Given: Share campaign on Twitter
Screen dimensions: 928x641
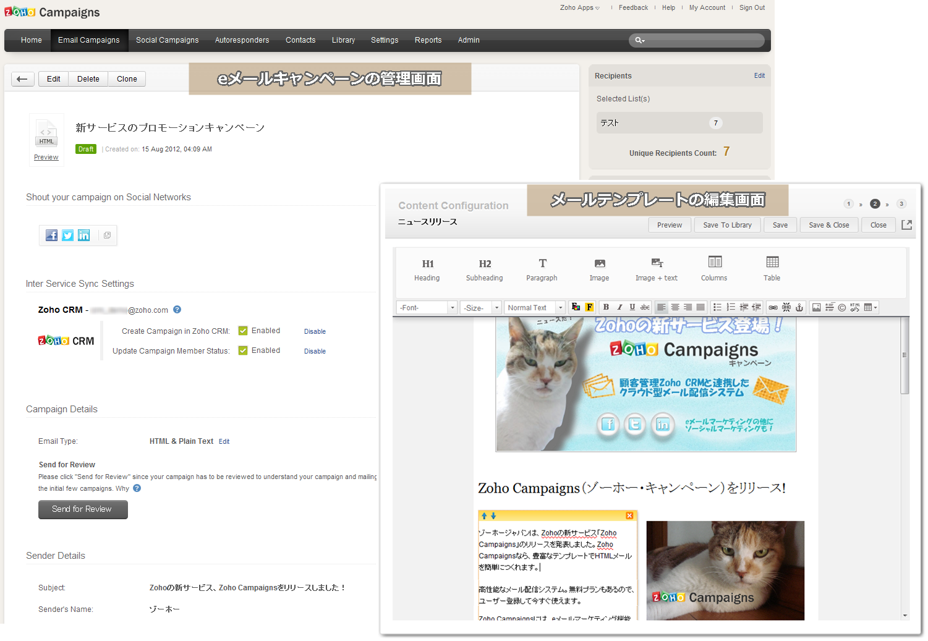Looking at the screenshot, I should [68, 236].
